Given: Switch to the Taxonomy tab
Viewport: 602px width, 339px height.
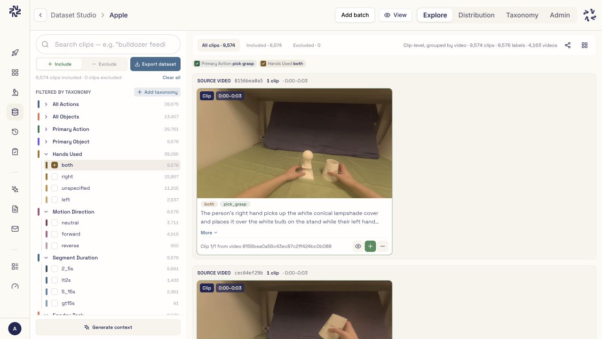Looking at the screenshot, I should (522, 15).
